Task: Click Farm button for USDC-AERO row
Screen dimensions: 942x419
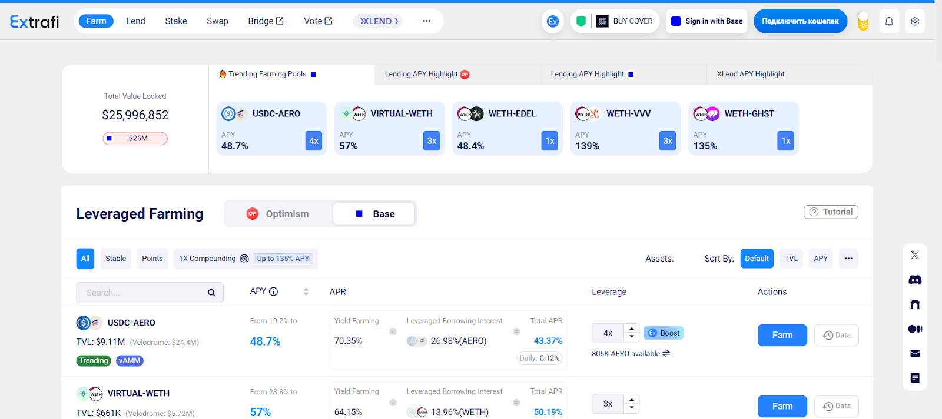Action: 782,335
